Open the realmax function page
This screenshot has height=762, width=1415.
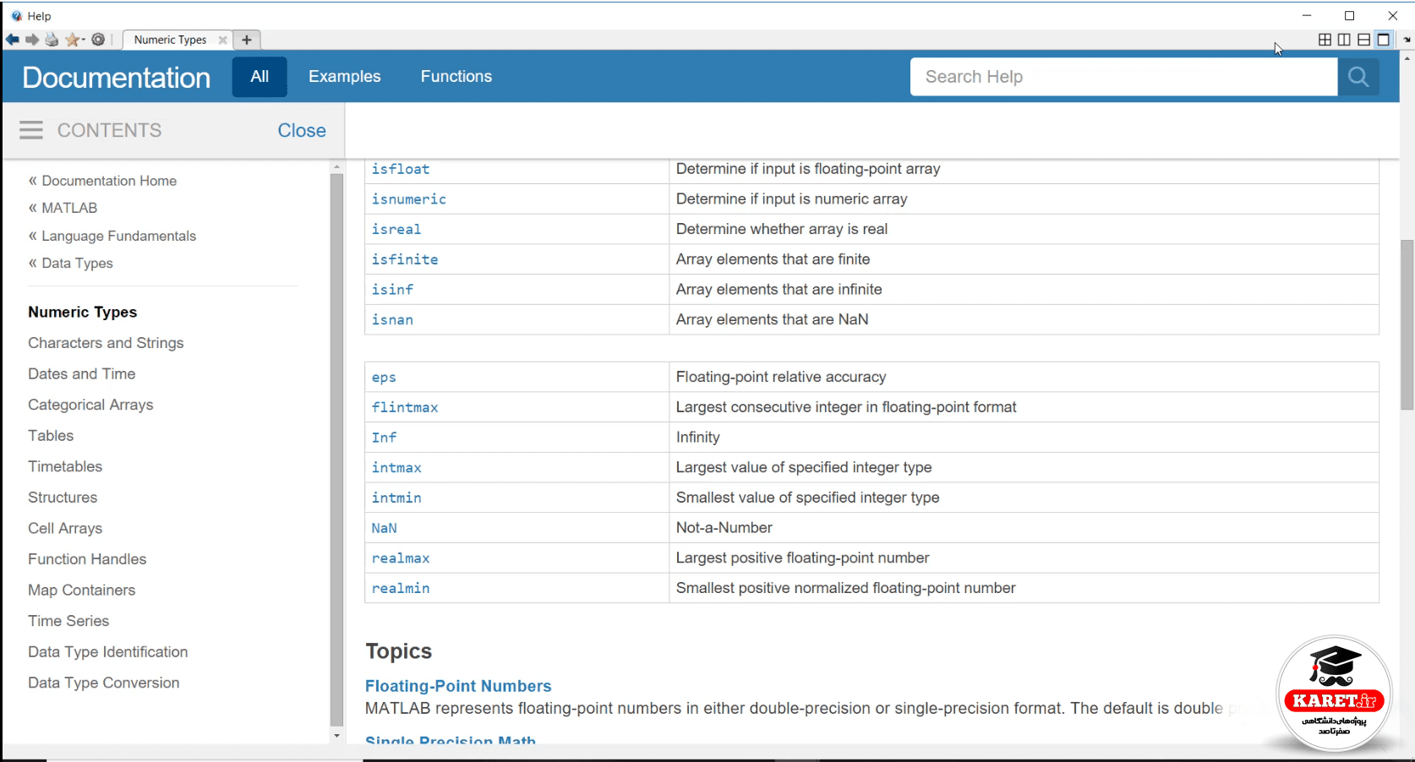pyautogui.click(x=401, y=558)
